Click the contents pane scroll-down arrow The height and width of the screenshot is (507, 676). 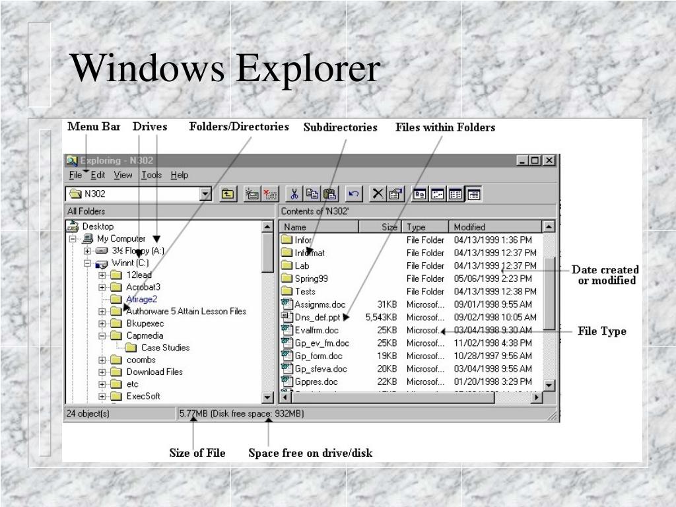(549, 385)
